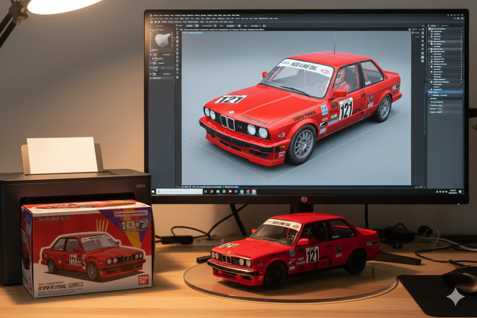Open the taskbar clock in the system tray
Image resolution: width=477 pixels, height=318 pixels.
(453, 192)
